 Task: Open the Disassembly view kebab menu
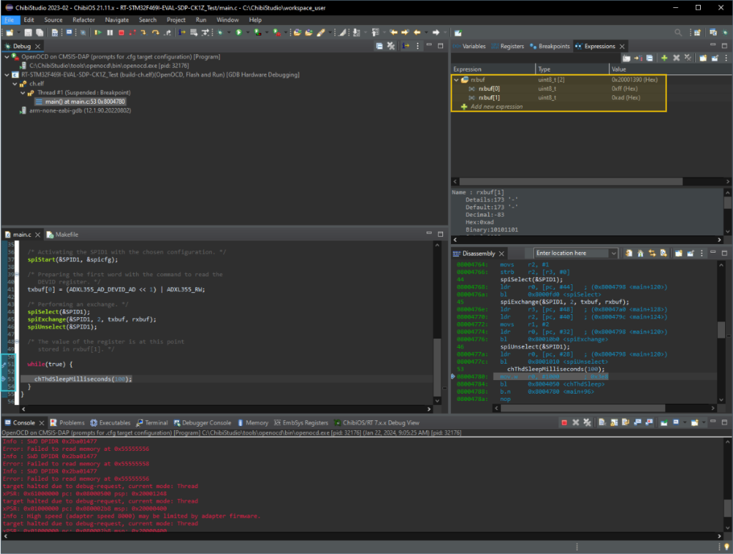pyautogui.click(x=702, y=253)
